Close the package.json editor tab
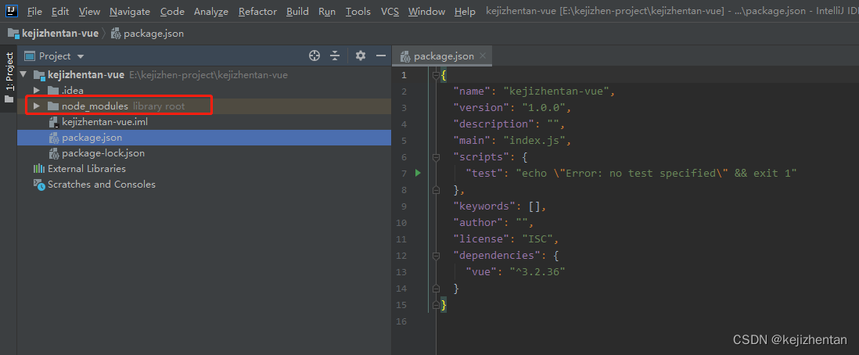This screenshot has height=355, width=859. [x=483, y=56]
